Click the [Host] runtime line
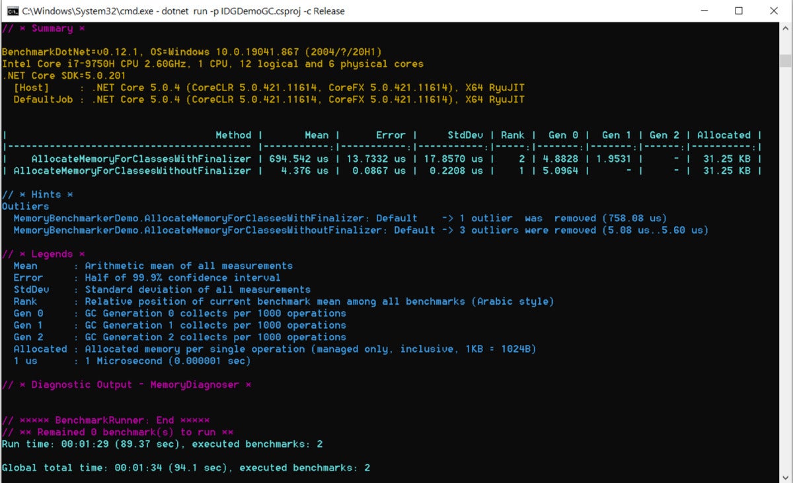The height and width of the screenshot is (483, 793). 269,88
